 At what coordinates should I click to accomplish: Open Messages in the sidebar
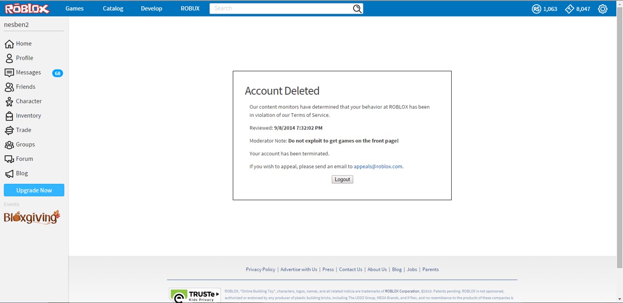(x=29, y=73)
